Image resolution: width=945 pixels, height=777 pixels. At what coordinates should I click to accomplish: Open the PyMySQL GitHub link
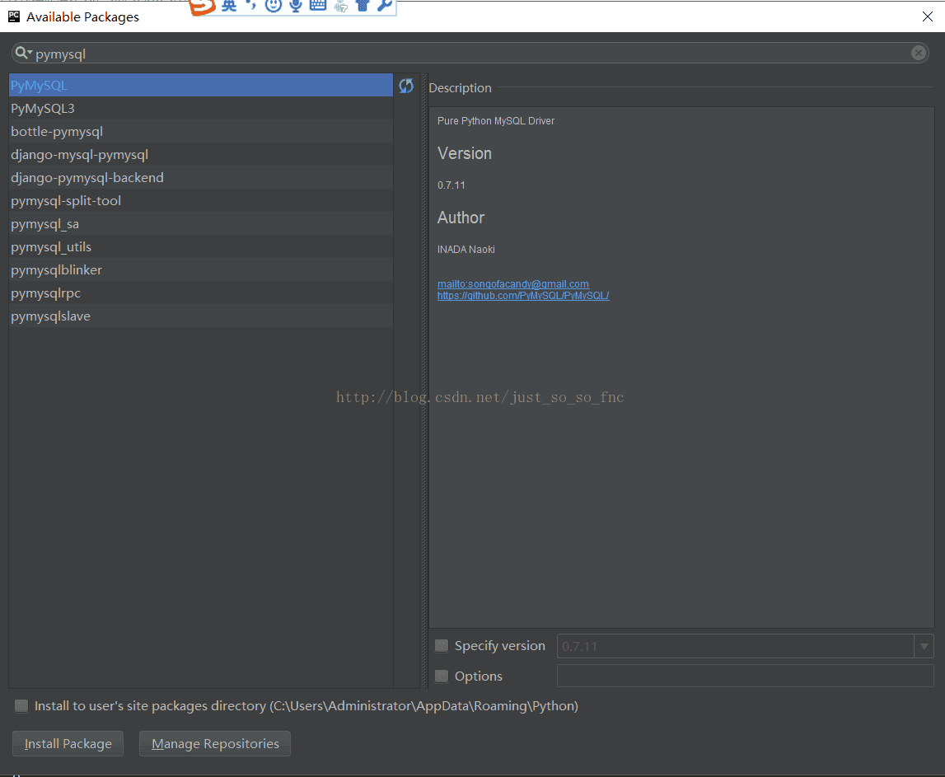click(x=522, y=295)
